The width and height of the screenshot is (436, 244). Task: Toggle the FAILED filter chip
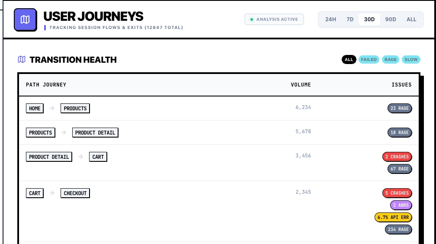369,60
